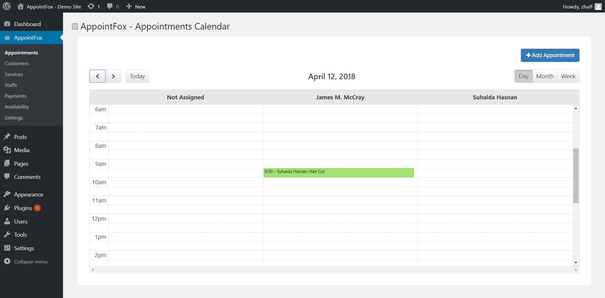The image size is (605, 298).
Task: Open the green 9:30 Hair Cut appointment
Action: coord(338,173)
